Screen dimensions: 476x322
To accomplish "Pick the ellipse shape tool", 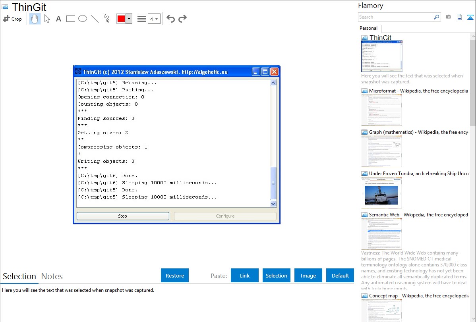I will pyautogui.click(x=83, y=19).
